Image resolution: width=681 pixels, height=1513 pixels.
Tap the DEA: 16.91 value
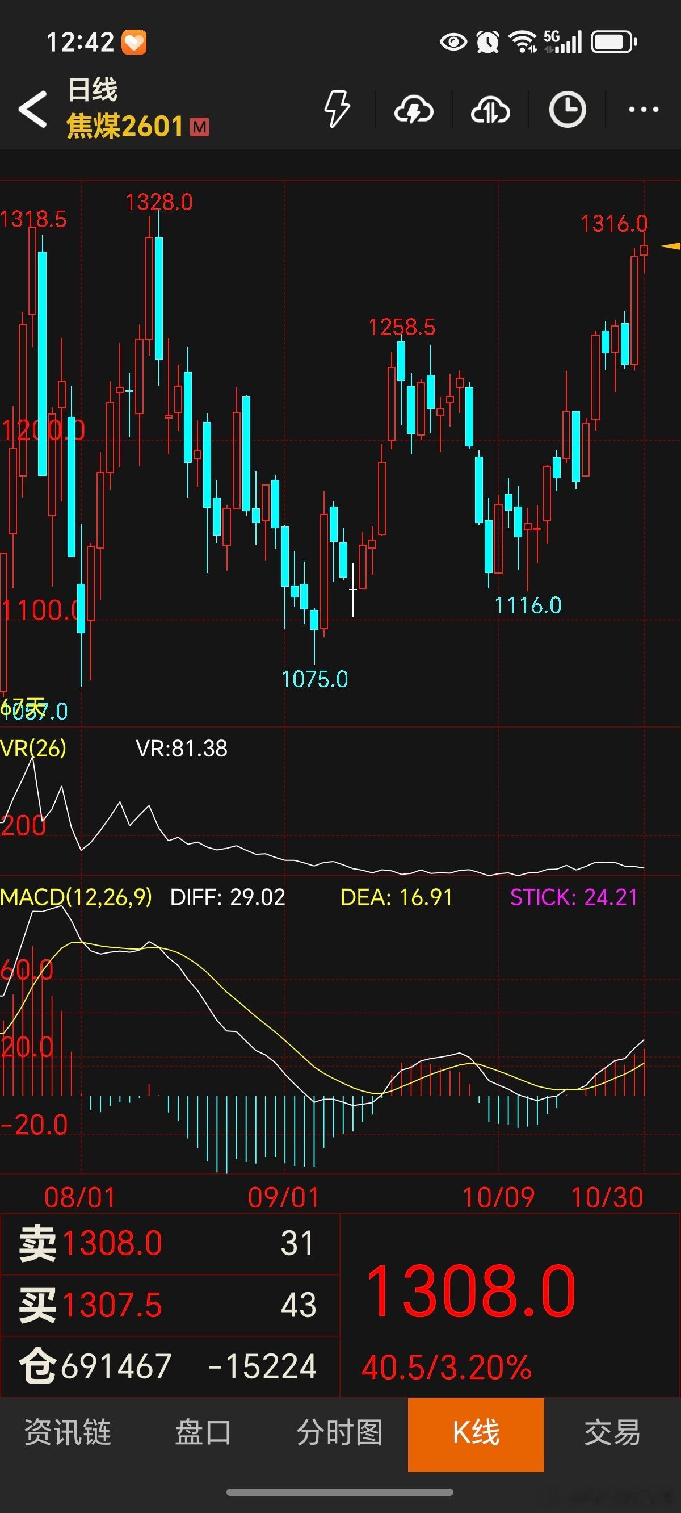click(x=396, y=897)
